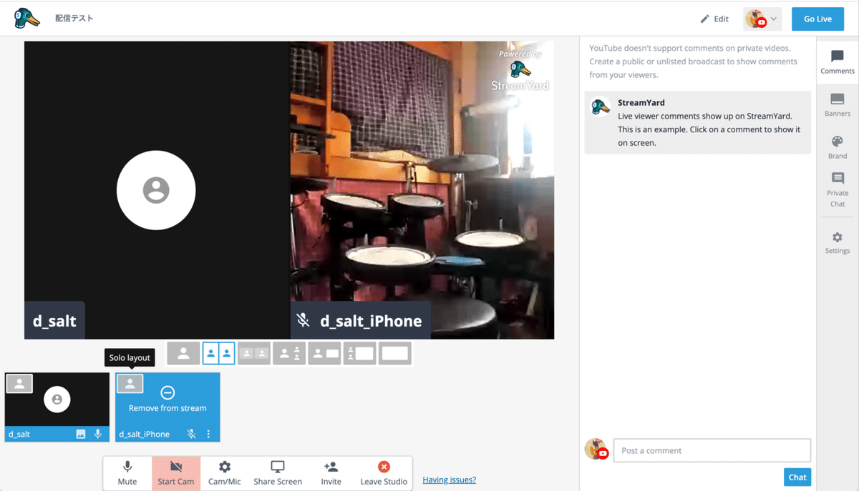
Task: Click the Go Live button
Action: tap(817, 19)
